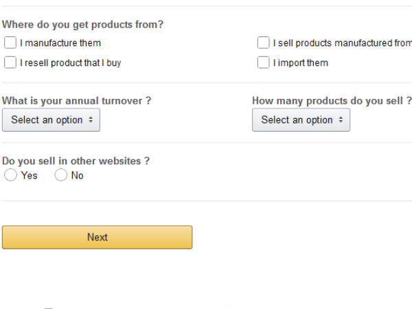Choose the 'No' radio button
The height and width of the screenshot is (309, 412).
pyautogui.click(x=61, y=176)
